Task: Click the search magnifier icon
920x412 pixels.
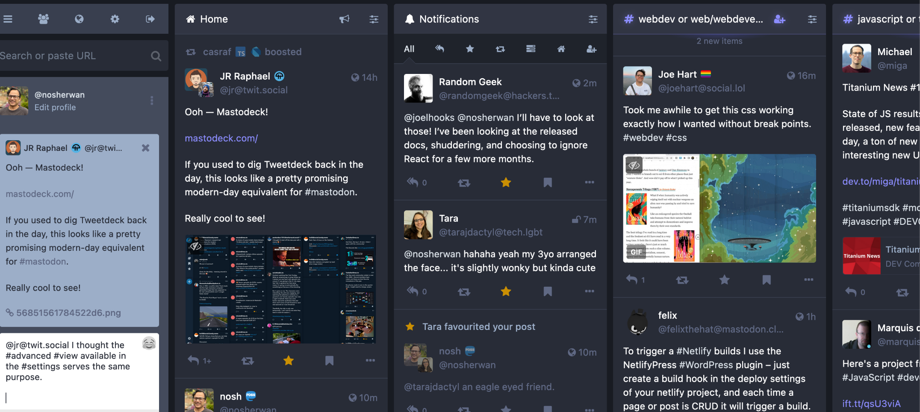Action: pos(156,56)
